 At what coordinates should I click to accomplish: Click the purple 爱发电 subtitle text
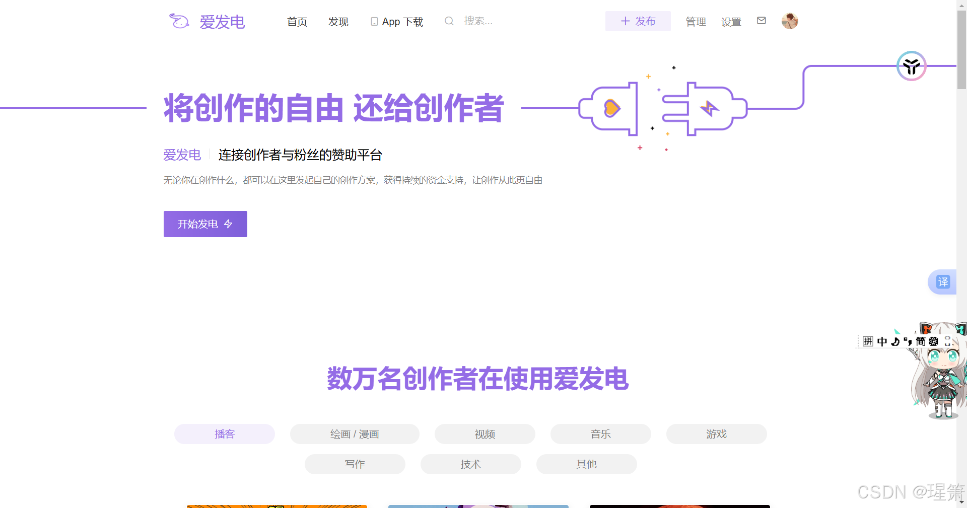click(182, 155)
